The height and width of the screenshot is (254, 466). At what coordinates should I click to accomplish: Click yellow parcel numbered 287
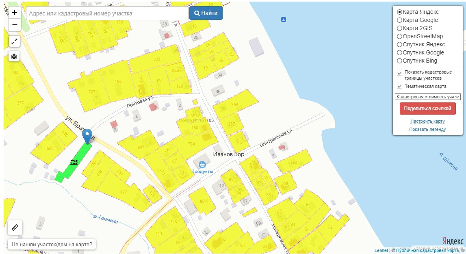click(x=232, y=124)
